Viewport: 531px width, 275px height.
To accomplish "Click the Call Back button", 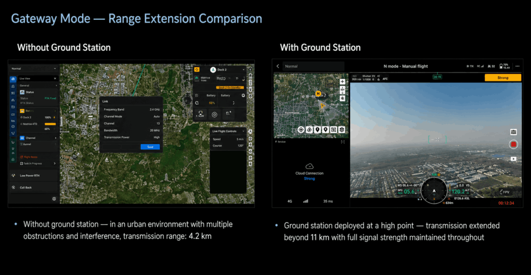I will pyautogui.click(x=34, y=187).
